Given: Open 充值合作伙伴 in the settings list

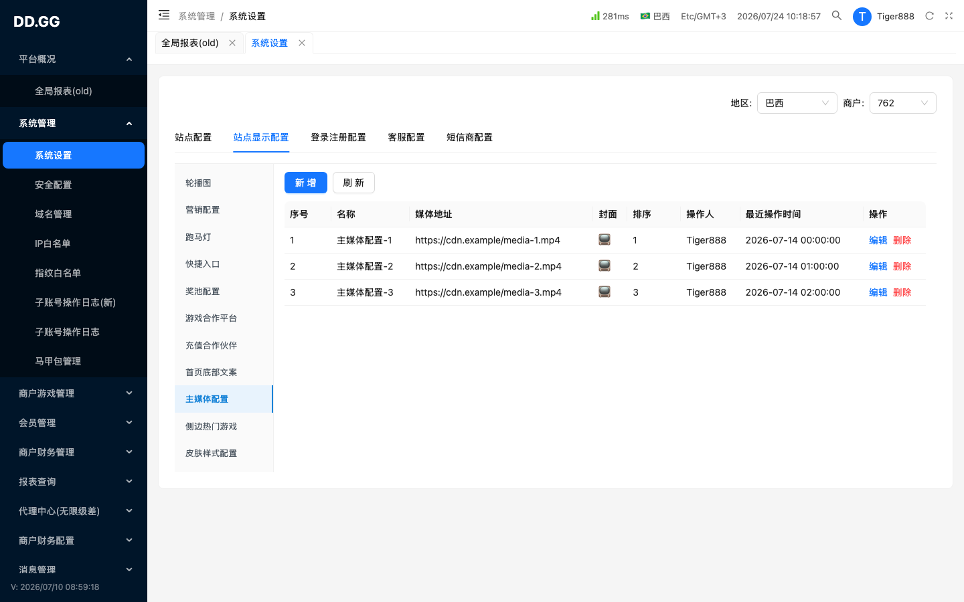Looking at the screenshot, I should point(224,345).
